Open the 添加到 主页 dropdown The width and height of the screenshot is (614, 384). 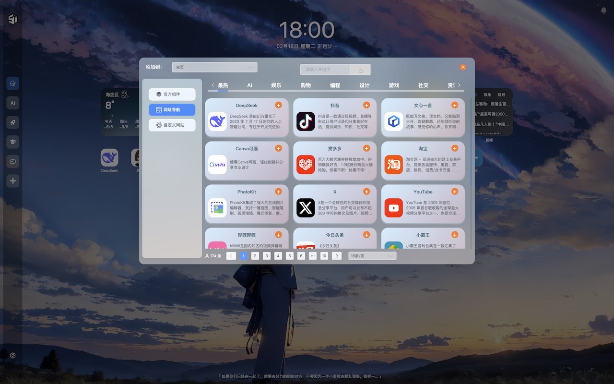(214, 67)
